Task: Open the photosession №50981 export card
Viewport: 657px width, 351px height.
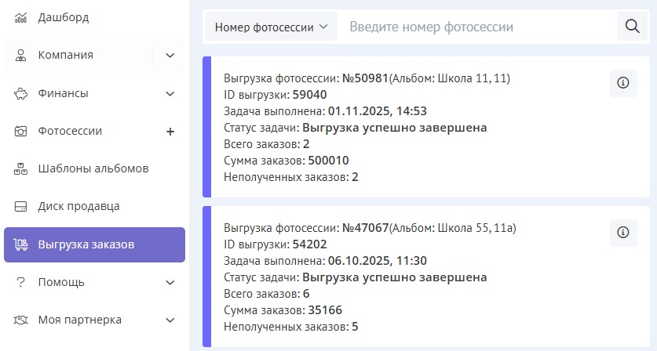Action: point(392,128)
